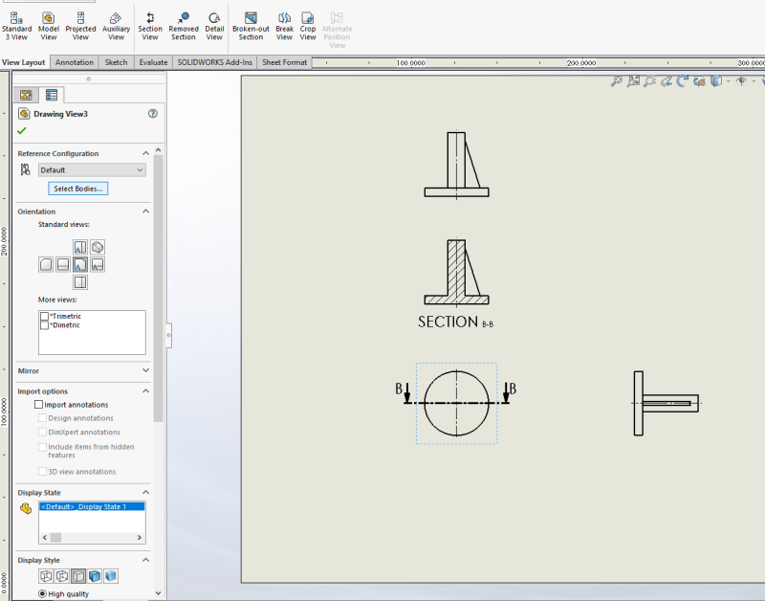Collapse the Import options section

point(145,391)
